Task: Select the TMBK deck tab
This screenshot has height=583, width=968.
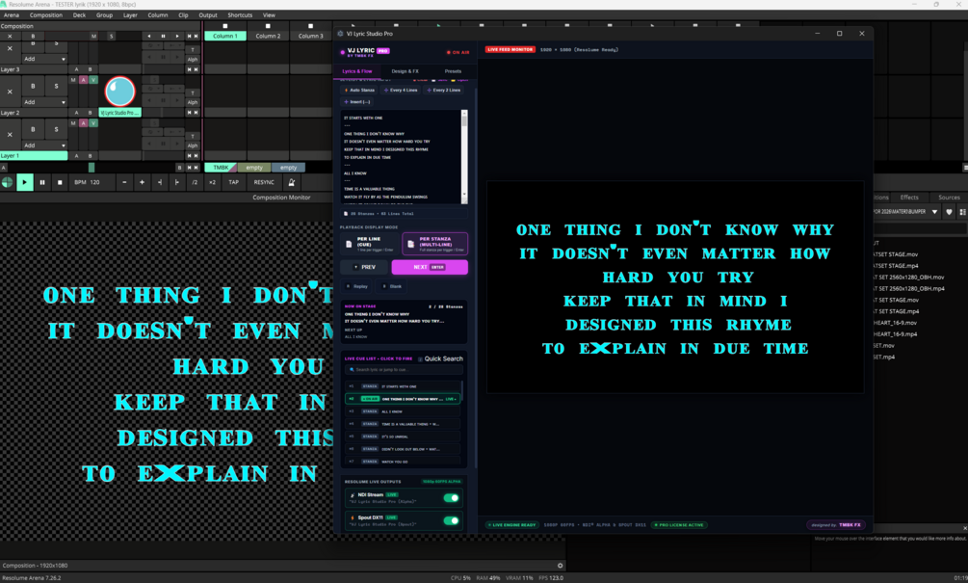Action: tap(221, 168)
